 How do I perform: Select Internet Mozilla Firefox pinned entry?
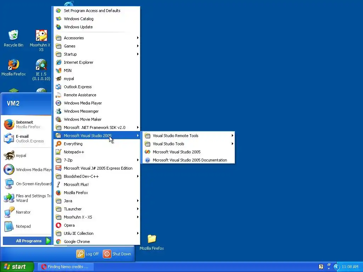[x=27, y=124]
